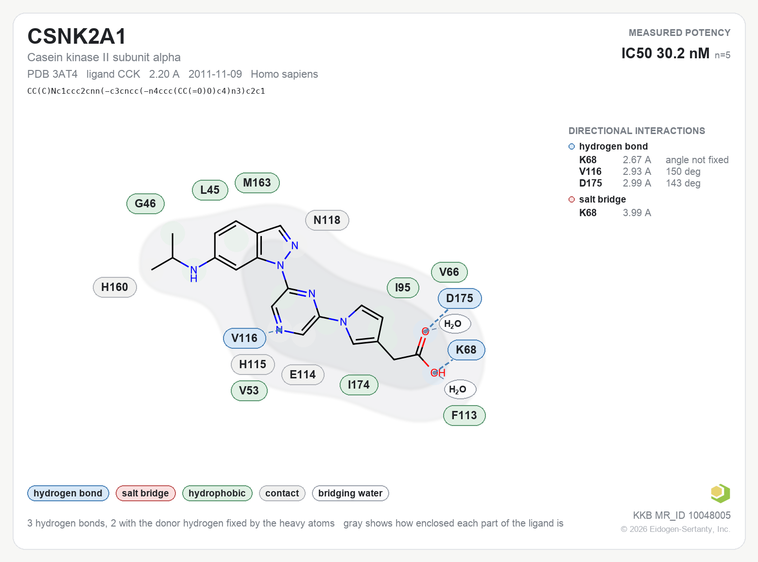758x562 pixels.
Task: Select the hydrogen bond legend pill
Action: click(x=68, y=494)
